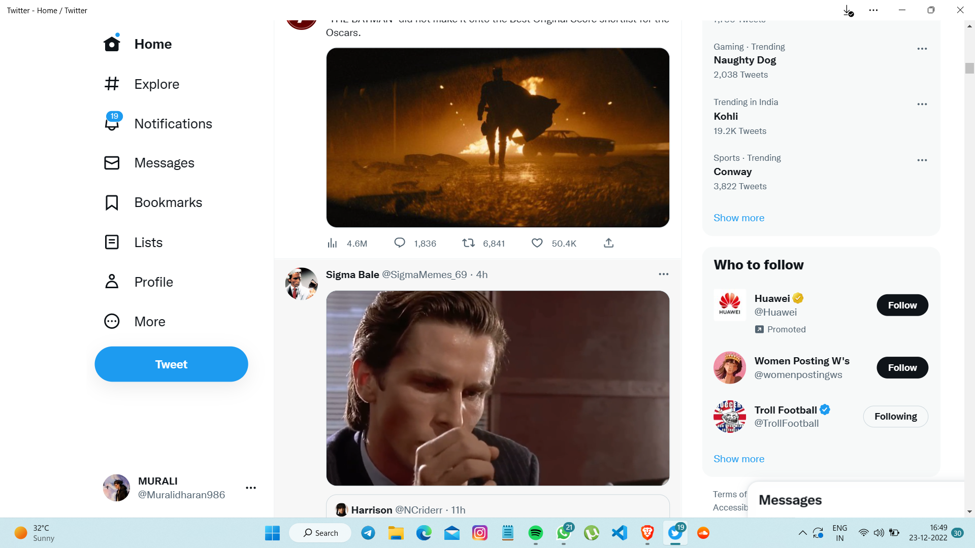The height and width of the screenshot is (548, 975).
Task: Open Terms of Service footer link
Action: pyautogui.click(x=730, y=494)
